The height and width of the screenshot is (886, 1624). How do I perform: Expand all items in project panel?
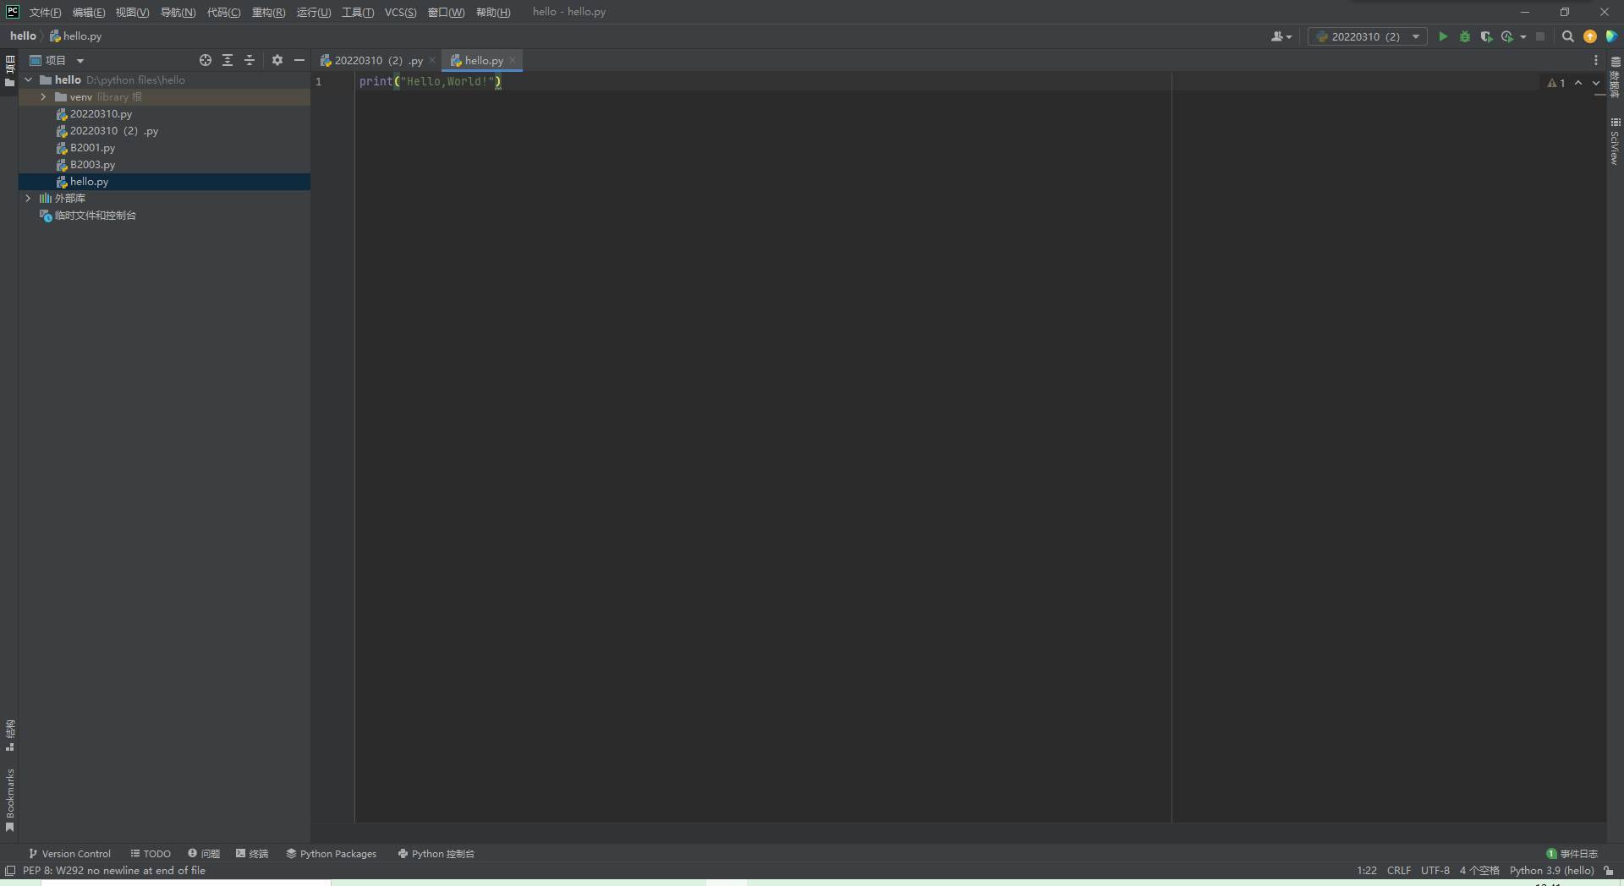click(228, 60)
